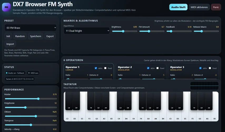Play the A5 white key
The width and height of the screenshot is (225, 132).
[207, 116]
